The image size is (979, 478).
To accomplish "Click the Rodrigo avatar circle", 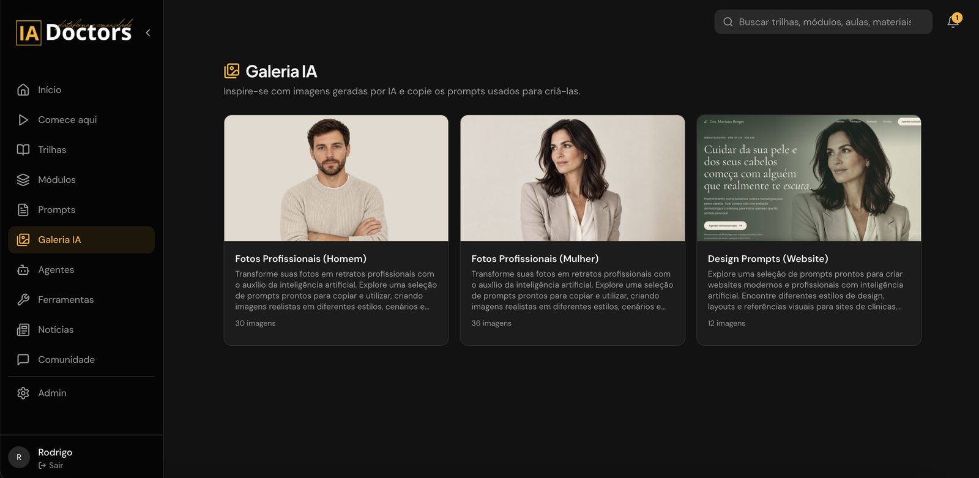I will tap(19, 457).
